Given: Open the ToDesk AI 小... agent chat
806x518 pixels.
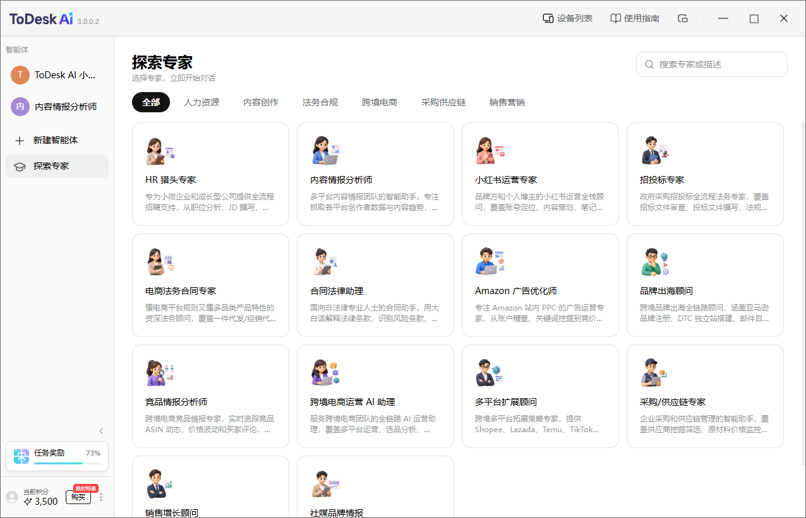Looking at the screenshot, I should [57, 75].
